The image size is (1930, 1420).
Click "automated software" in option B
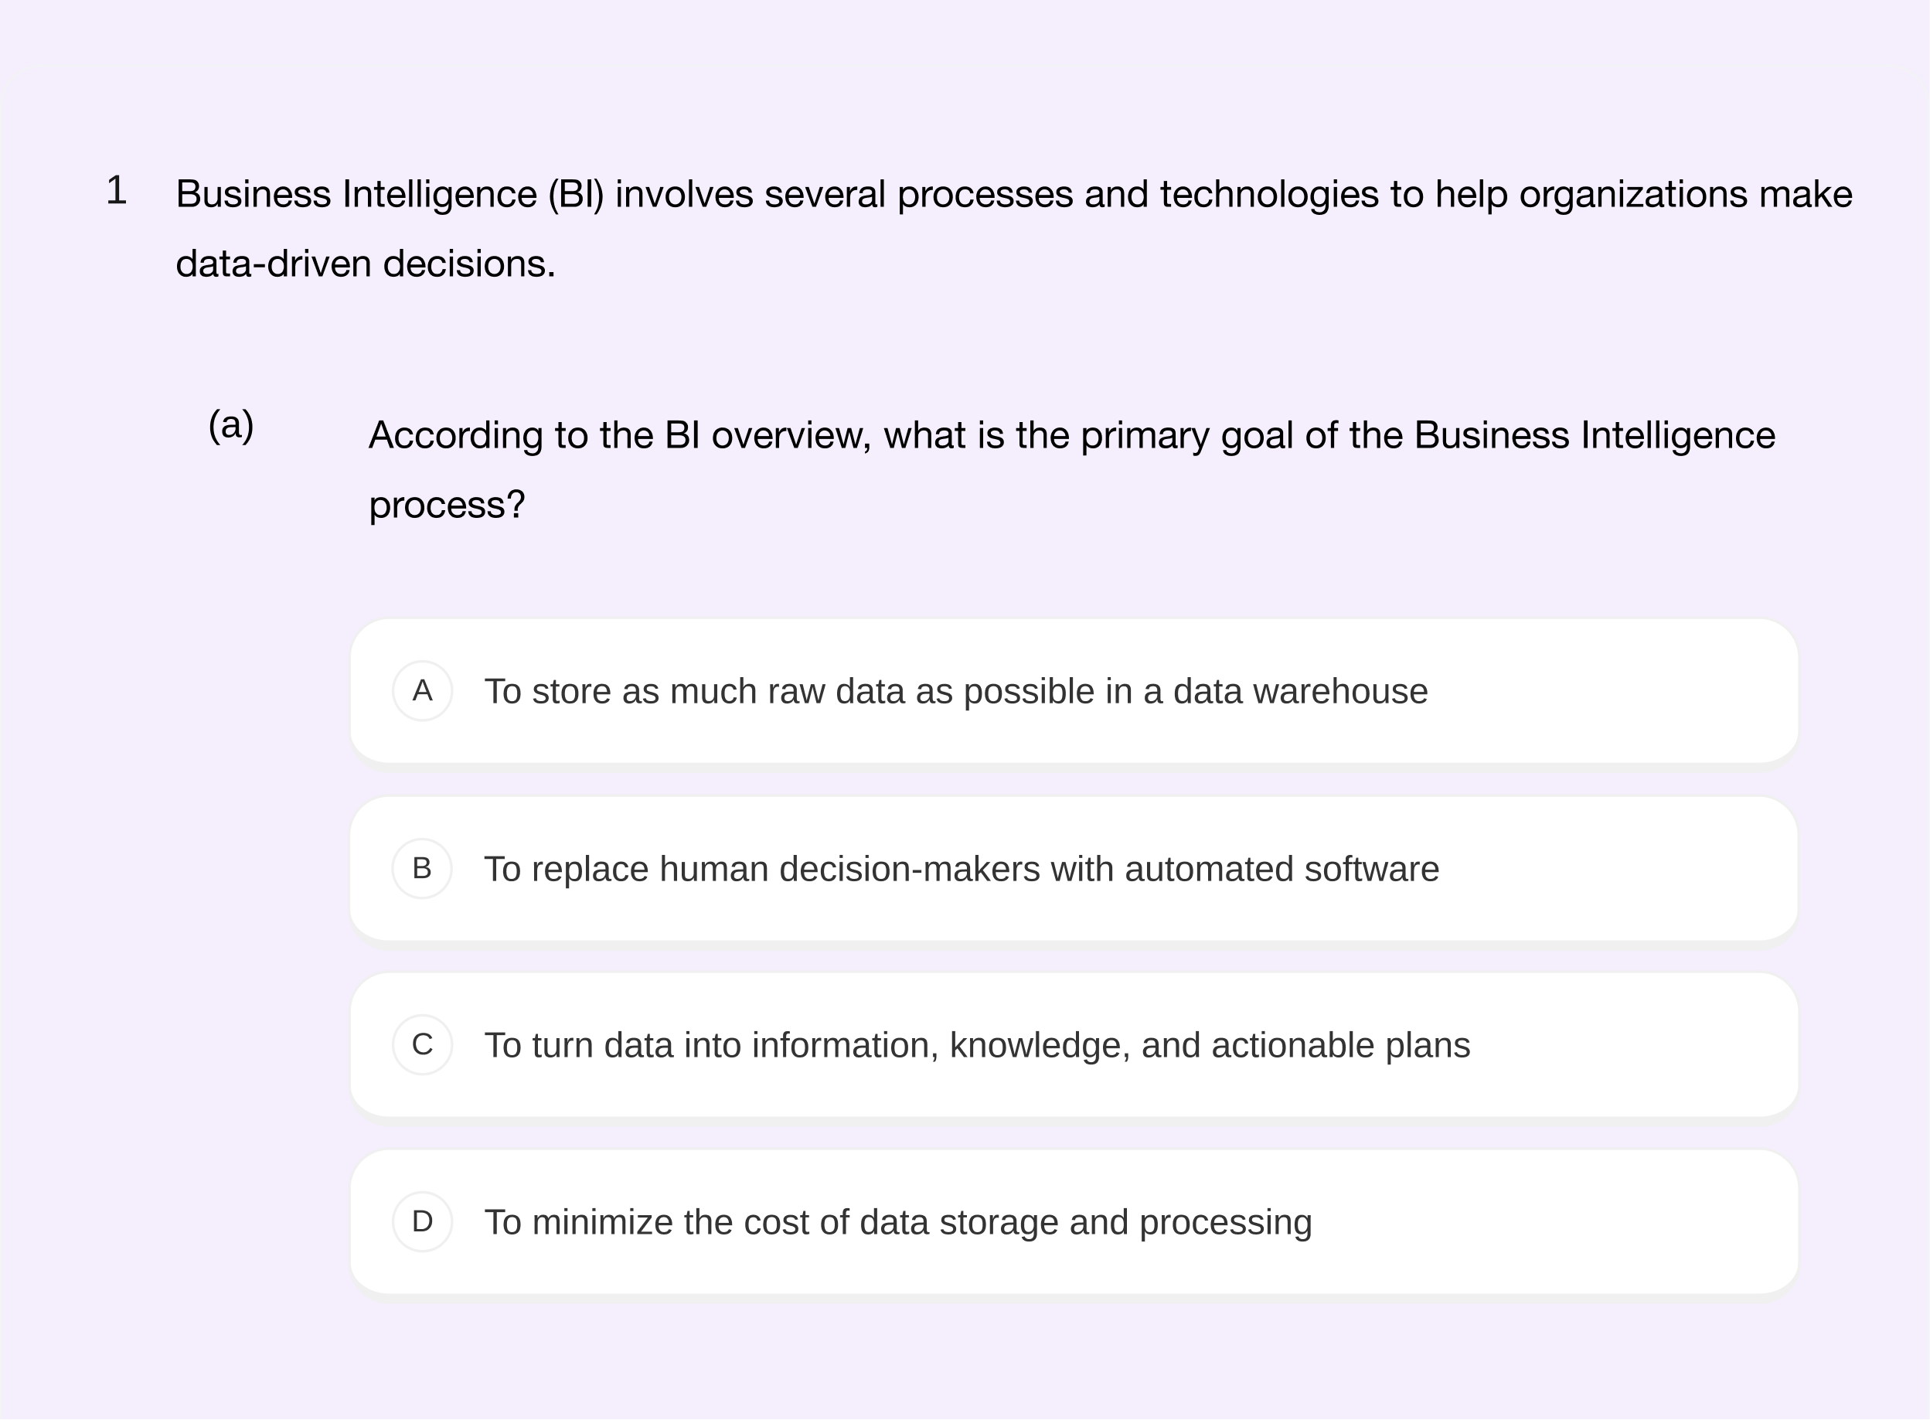pos(1282,869)
